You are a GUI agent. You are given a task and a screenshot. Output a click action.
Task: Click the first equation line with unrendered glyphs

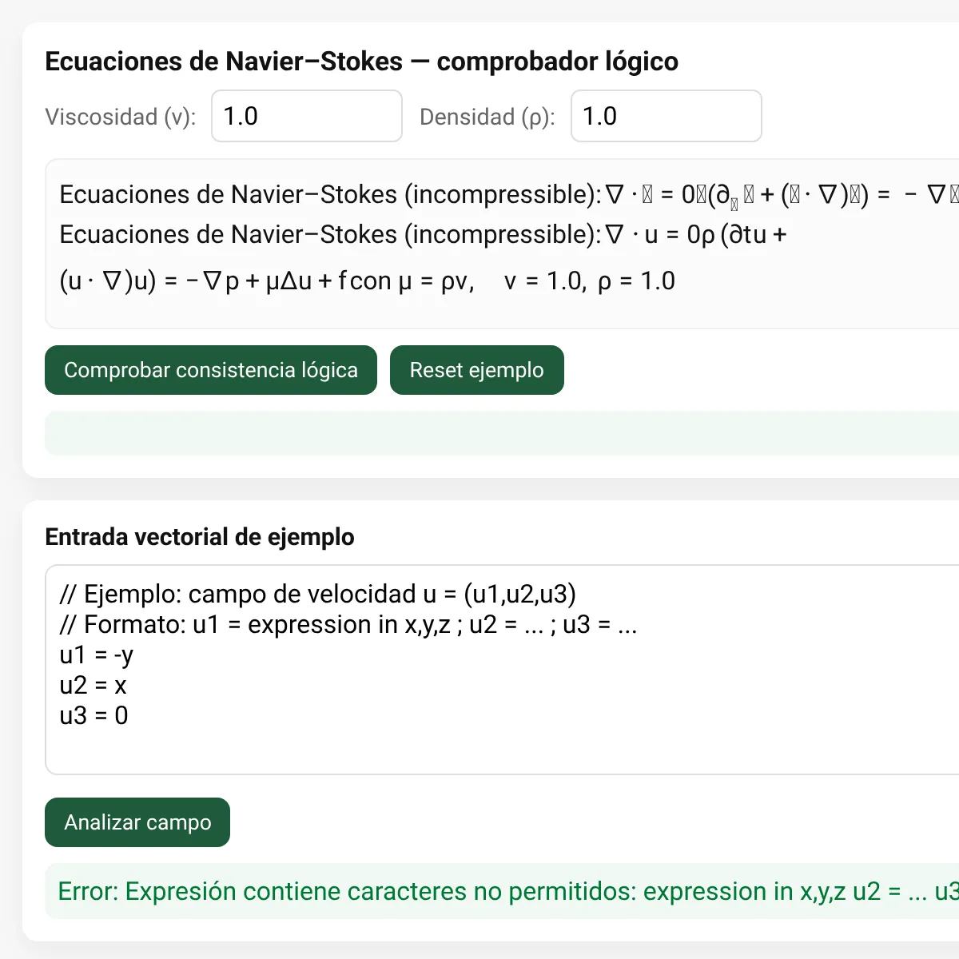(509, 195)
